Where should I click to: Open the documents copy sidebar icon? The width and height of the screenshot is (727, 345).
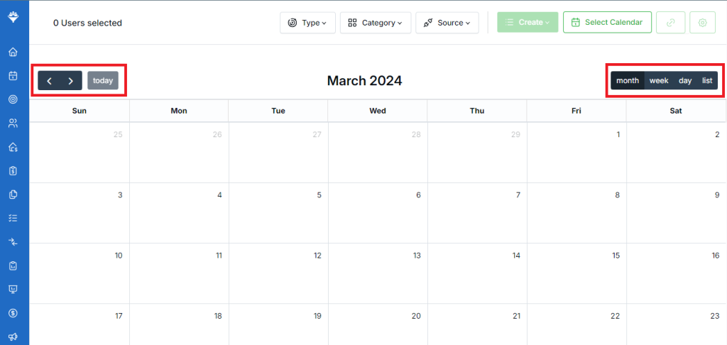point(13,195)
